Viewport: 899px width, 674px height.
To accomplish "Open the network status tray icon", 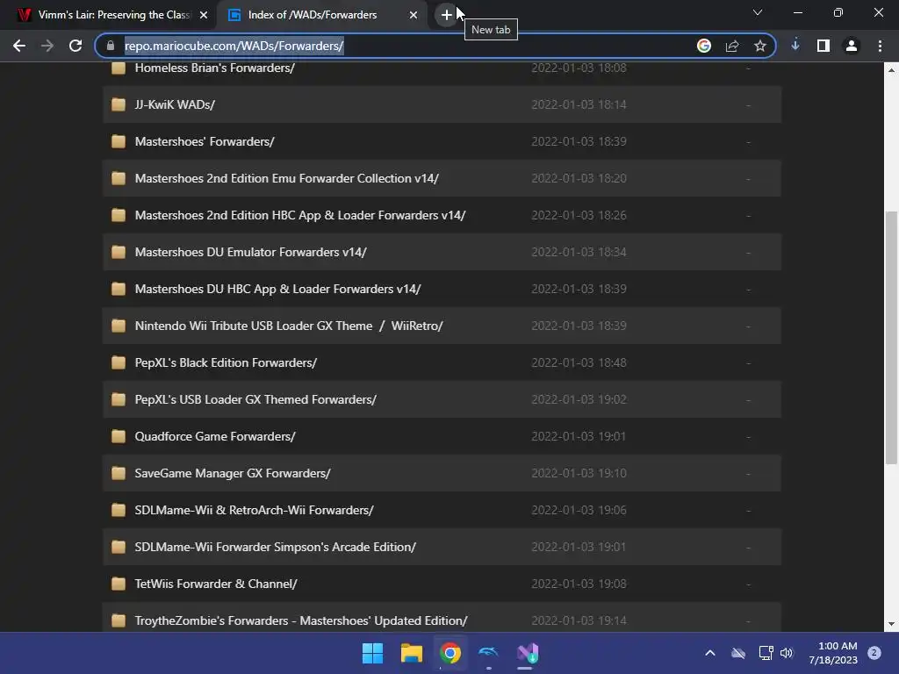I will (766, 653).
